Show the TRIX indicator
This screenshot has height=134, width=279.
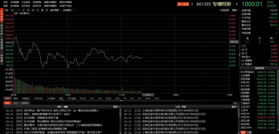pos(157,98)
